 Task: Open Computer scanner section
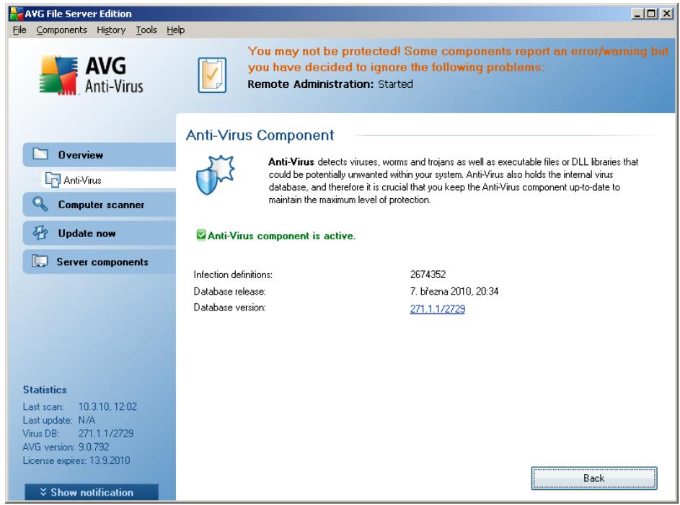tap(100, 205)
